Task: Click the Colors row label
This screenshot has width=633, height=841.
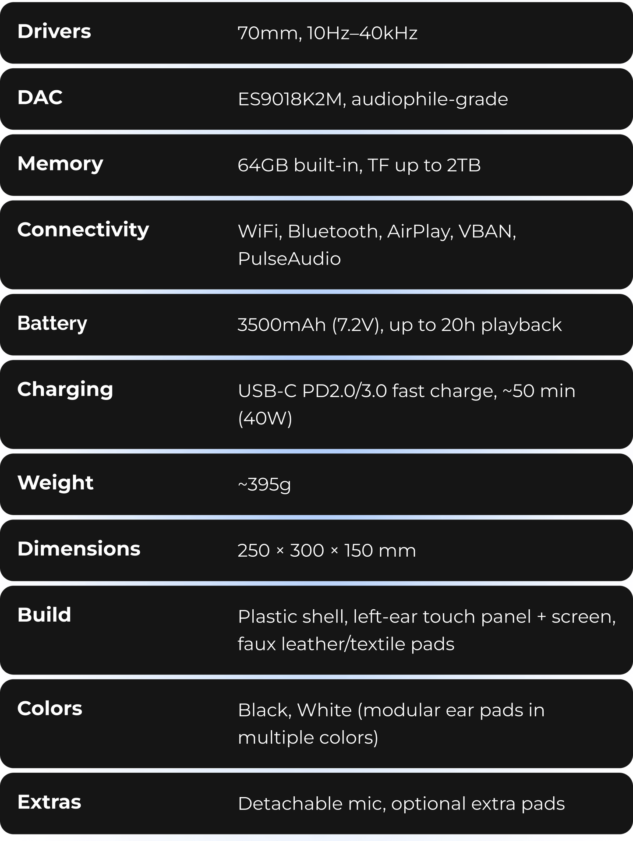Action: pyautogui.click(x=50, y=709)
